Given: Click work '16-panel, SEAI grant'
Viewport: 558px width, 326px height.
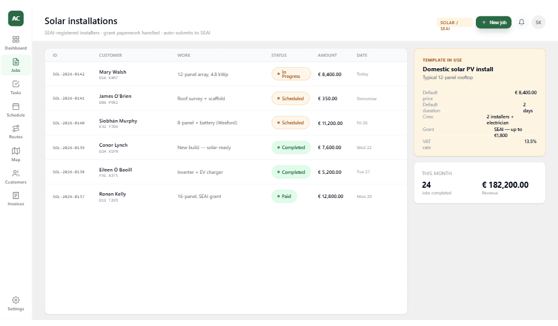Looking at the screenshot, I should coord(199,196).
